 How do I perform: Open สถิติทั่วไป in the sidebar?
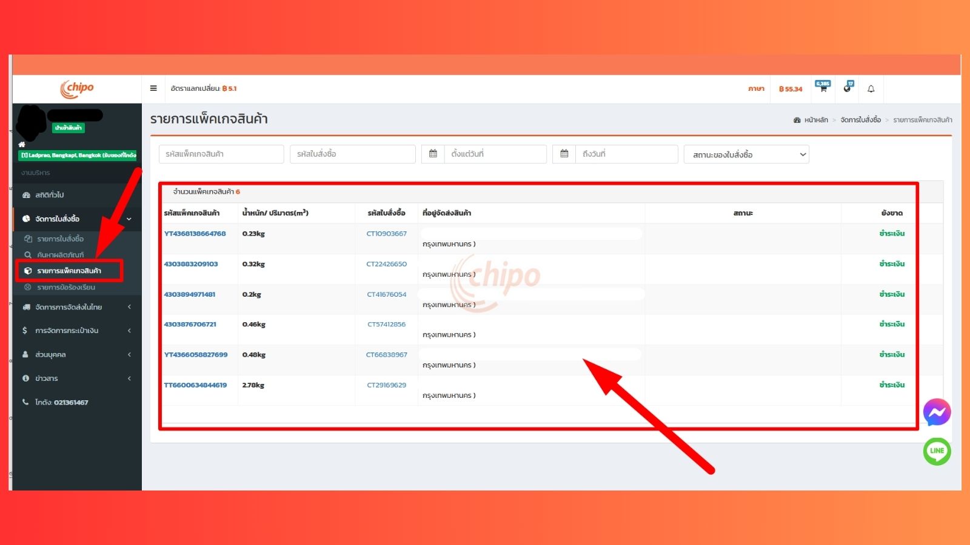click(50, 195)
